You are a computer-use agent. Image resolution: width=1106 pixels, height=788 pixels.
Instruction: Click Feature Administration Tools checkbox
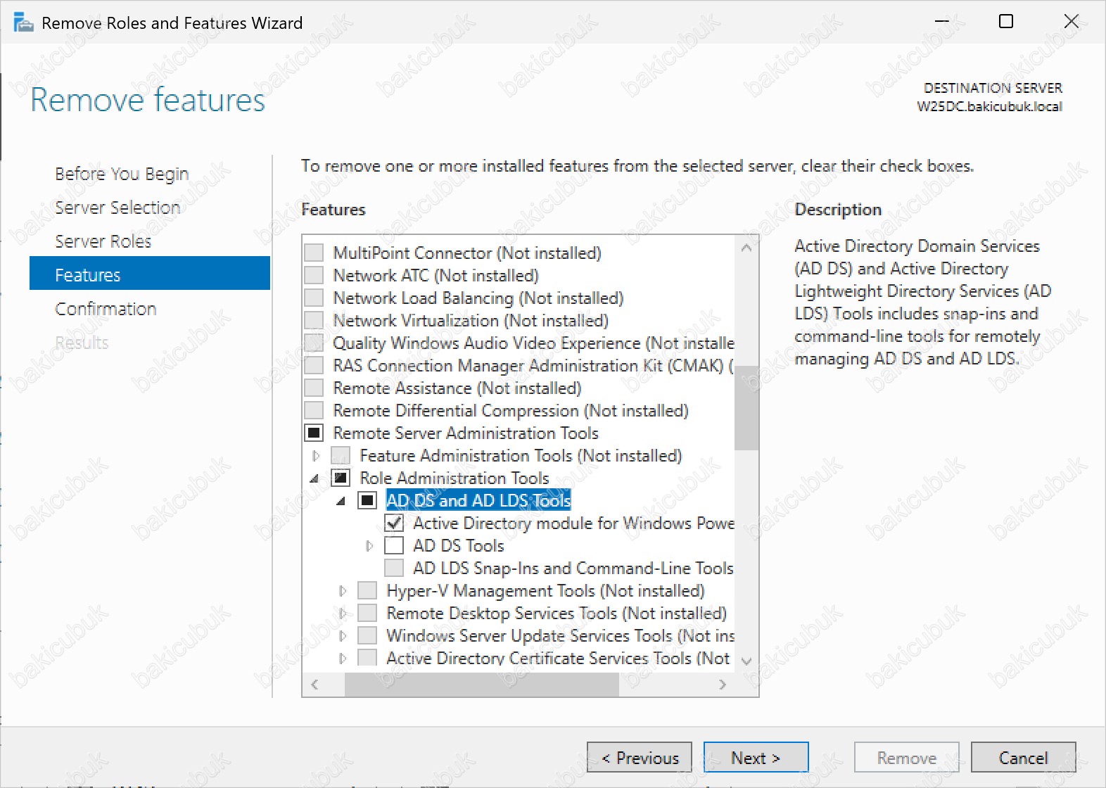pyautogui.click(x=341, y=455)
